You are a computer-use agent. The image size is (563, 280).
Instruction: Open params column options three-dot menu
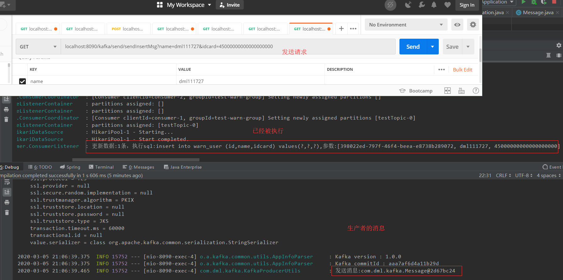coord(442,70)
